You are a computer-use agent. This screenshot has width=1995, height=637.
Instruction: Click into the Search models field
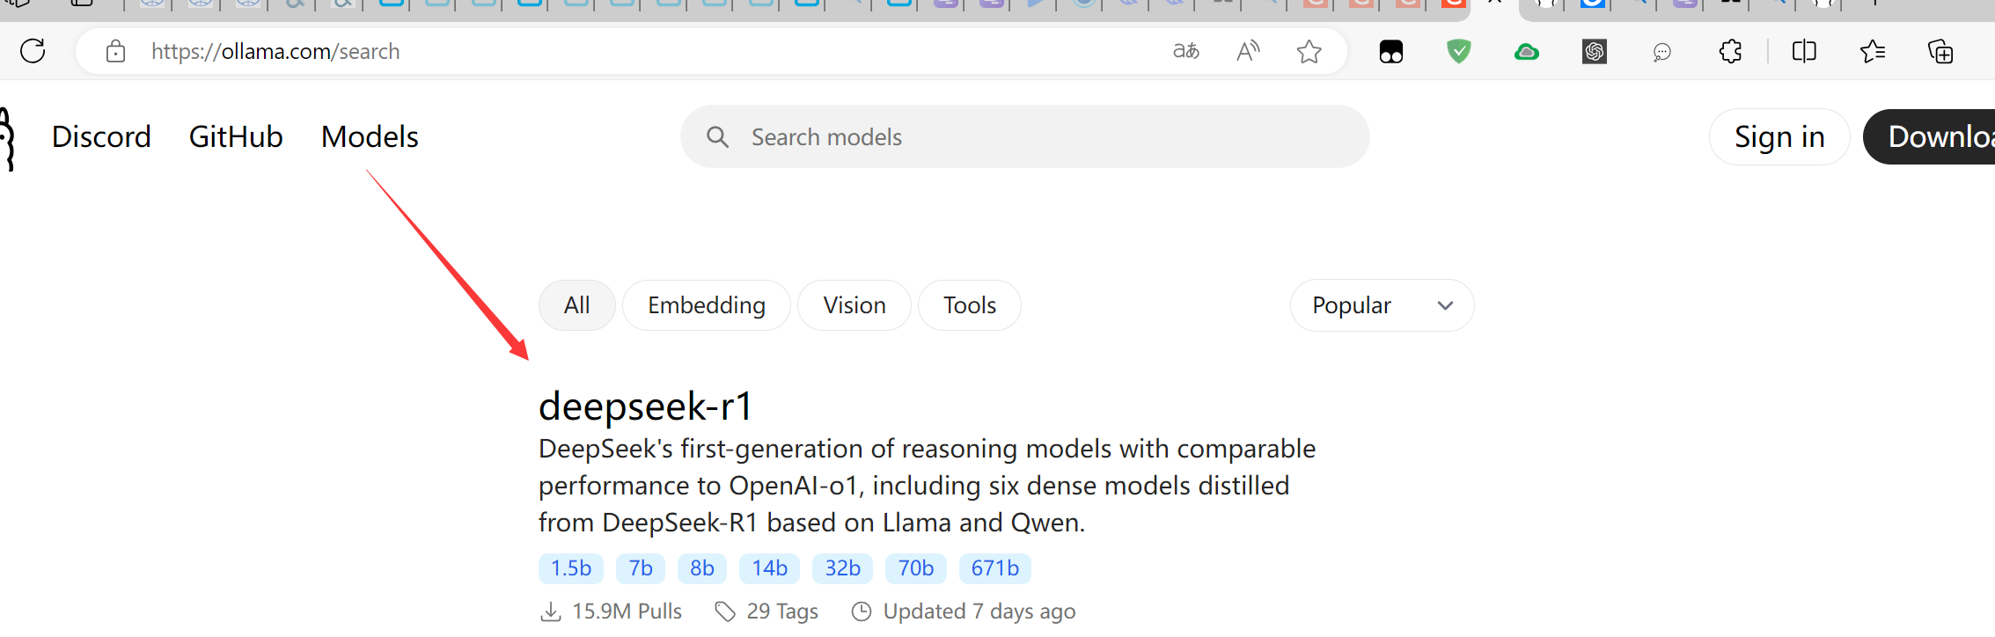[1024, 136]
